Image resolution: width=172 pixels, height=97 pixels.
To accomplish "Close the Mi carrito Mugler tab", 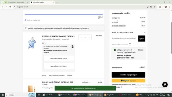I will [53, 2].
